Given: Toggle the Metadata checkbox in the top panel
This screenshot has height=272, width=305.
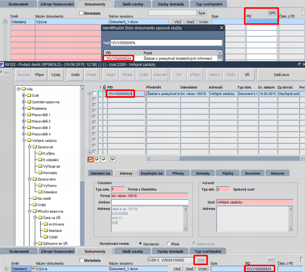Looking at the screenshot, I should coord(81,13).
